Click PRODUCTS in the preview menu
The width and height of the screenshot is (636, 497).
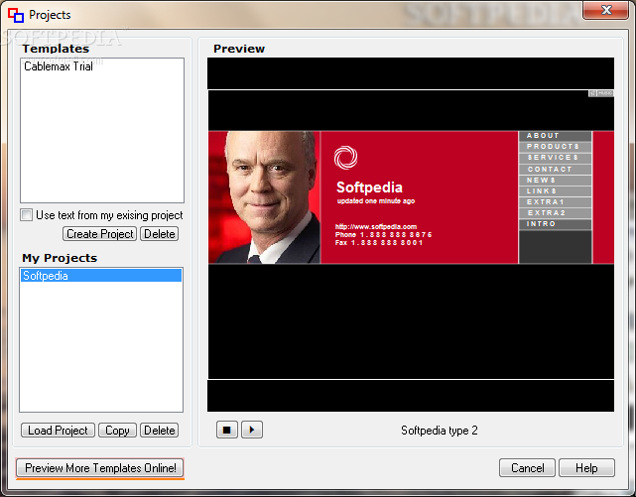pos(555,147)
